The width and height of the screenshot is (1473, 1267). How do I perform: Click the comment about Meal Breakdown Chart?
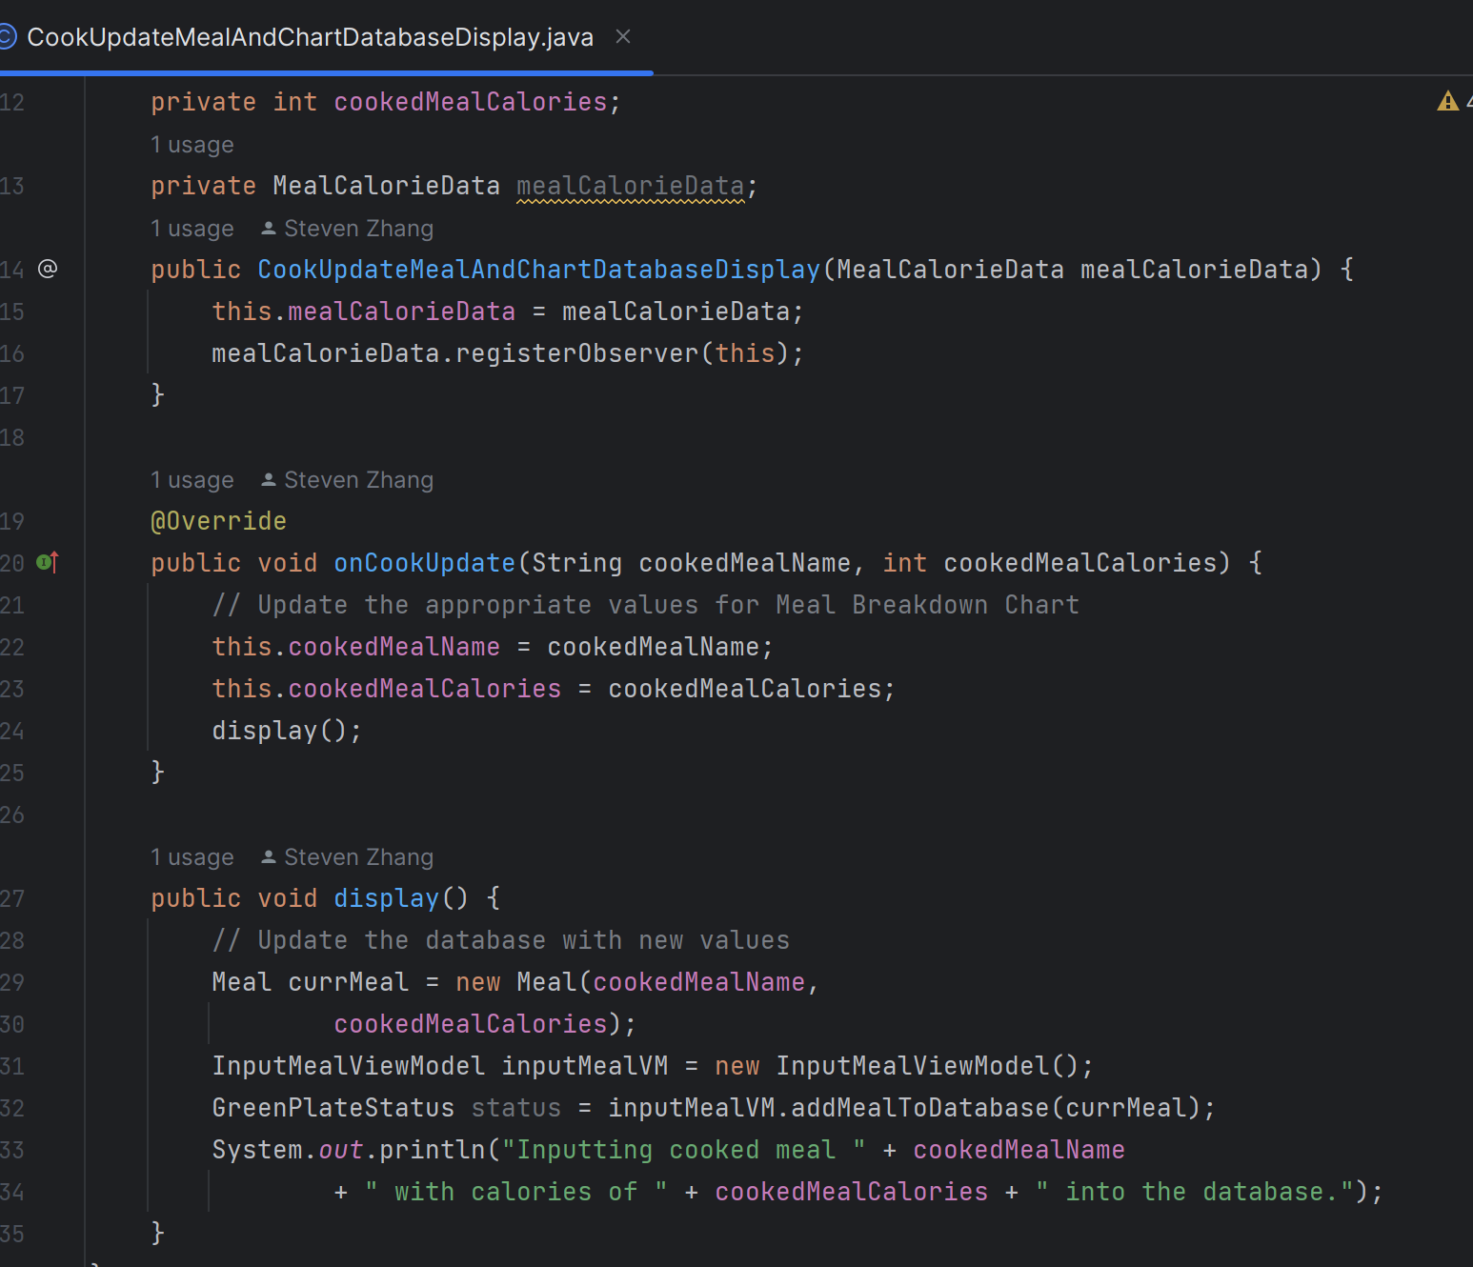[646, 605]
